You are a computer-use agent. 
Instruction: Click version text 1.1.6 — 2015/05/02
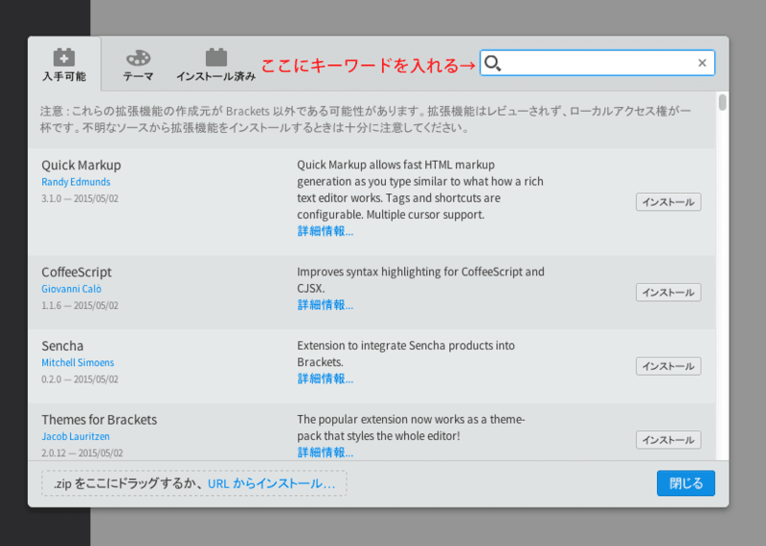pyautogui.click(x=79, y=305)
